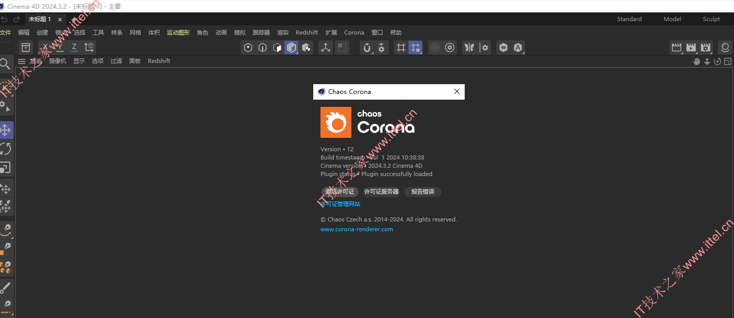
Task: Open the 许可证管理网站 link
Action: (341, 204)
